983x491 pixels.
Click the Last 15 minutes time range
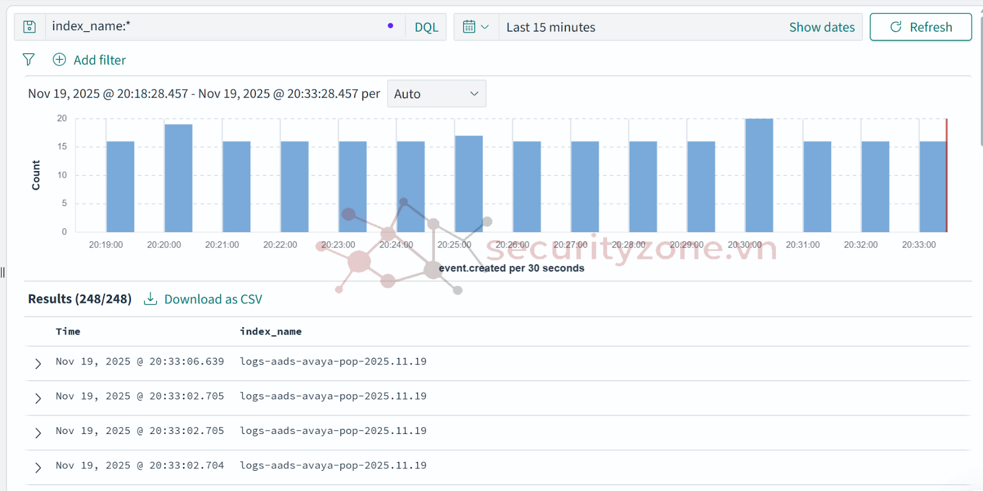pyautogui.click(x=550, y=27)
